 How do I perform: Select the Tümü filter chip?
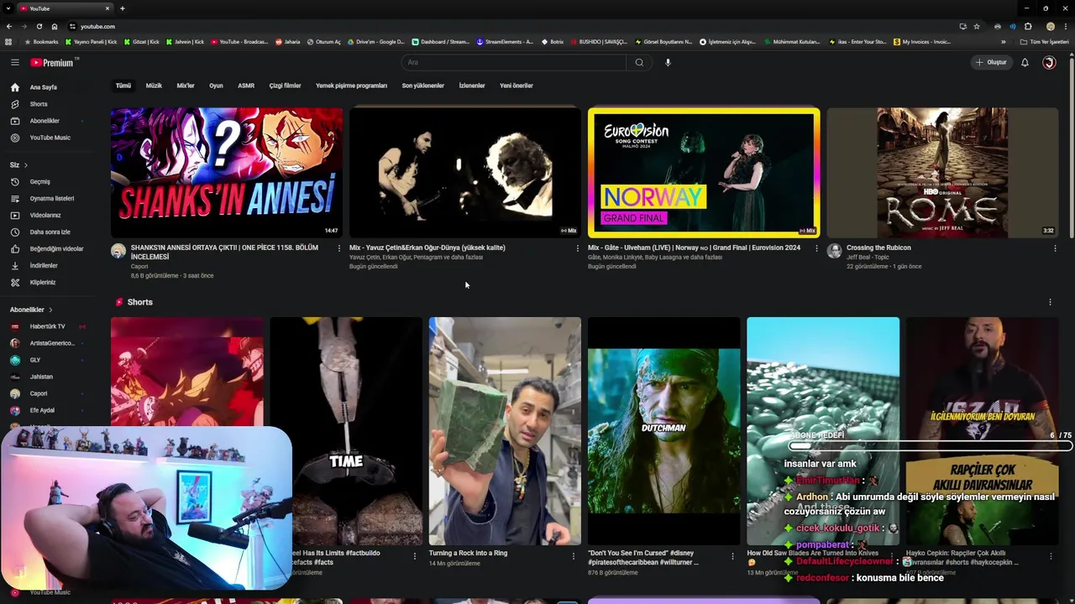coord(123,86)
